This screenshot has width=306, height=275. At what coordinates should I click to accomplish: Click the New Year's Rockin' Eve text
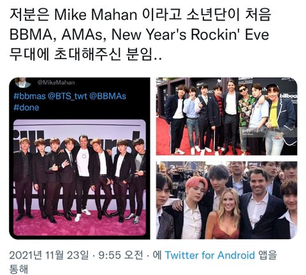click(190, 34)
